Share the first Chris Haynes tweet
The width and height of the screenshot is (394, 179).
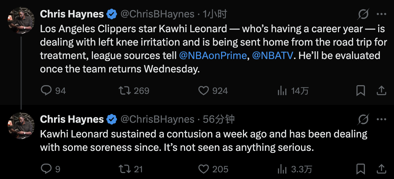pos(381,91)
